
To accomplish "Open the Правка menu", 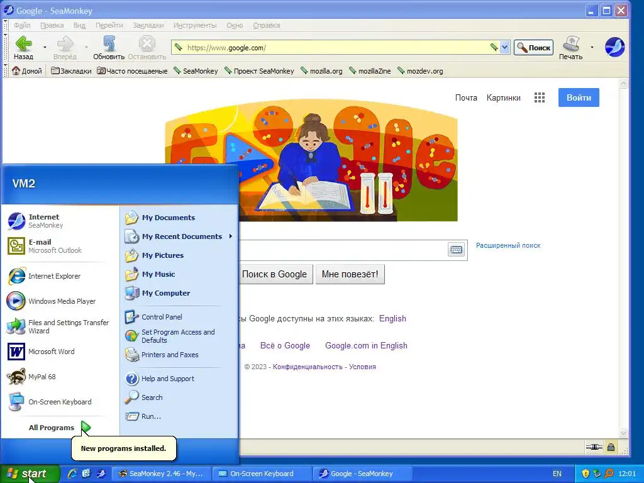I will pyautogui.click(x=52, y=25).
